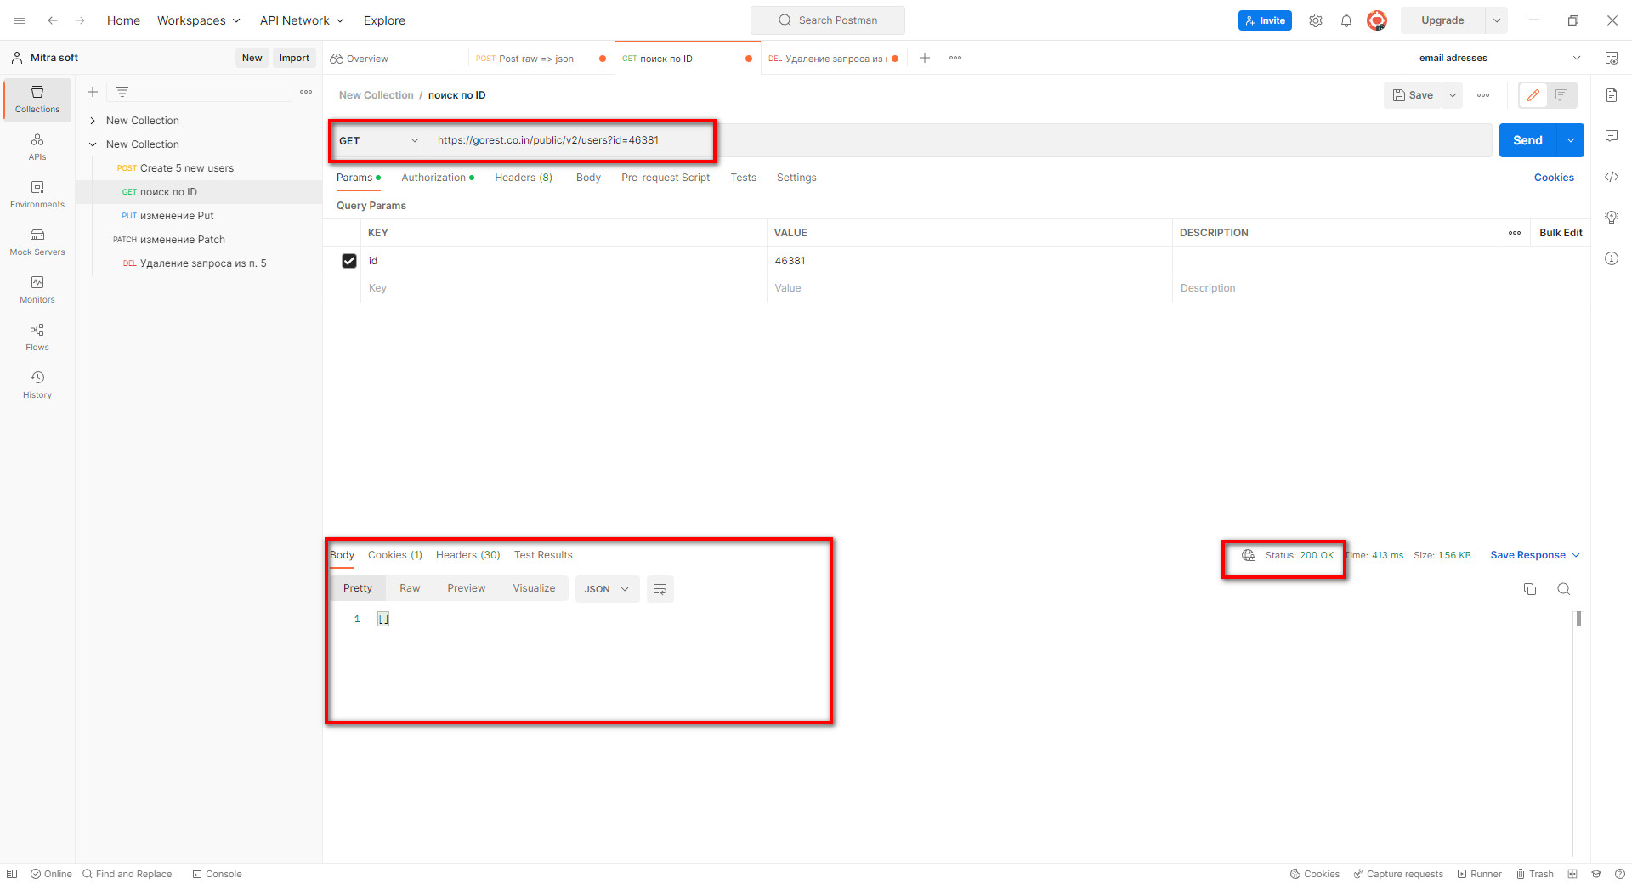The image size is (1632, 884).
Task: Toggle response line wrapping
Action: click(660, 589)
